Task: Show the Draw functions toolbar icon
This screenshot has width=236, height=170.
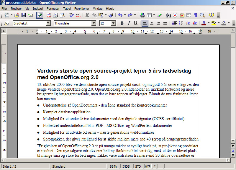Action: pyautogui.click(x=159, y=15)
